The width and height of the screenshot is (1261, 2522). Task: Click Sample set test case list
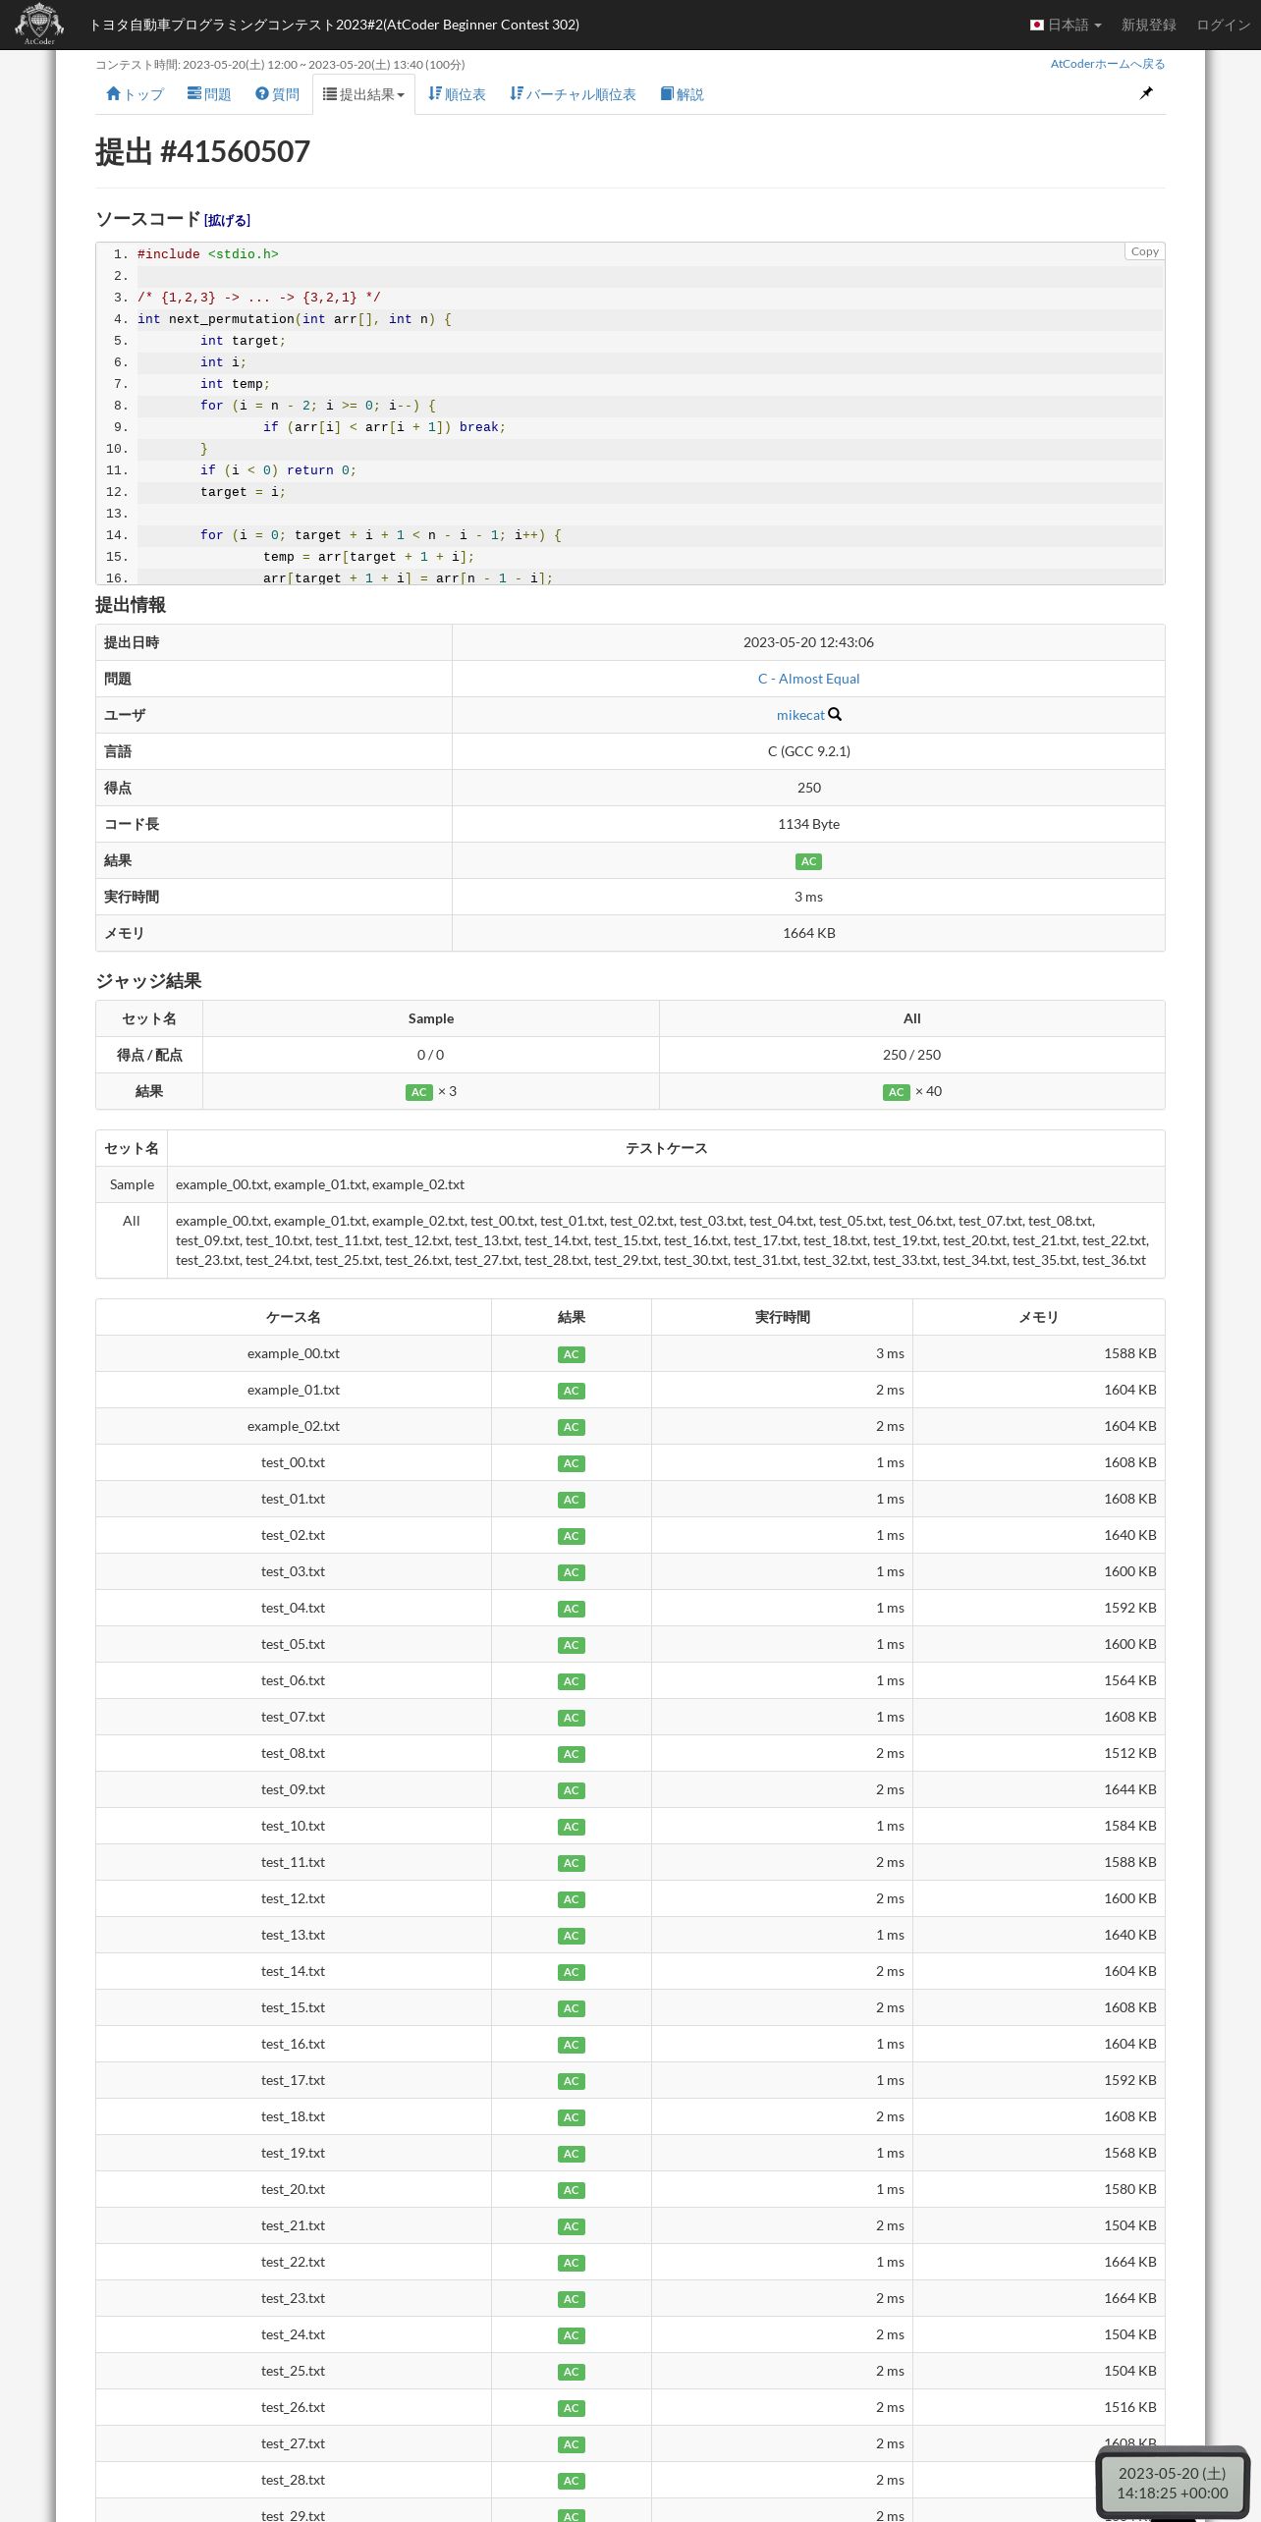[x=320, y=1184]
